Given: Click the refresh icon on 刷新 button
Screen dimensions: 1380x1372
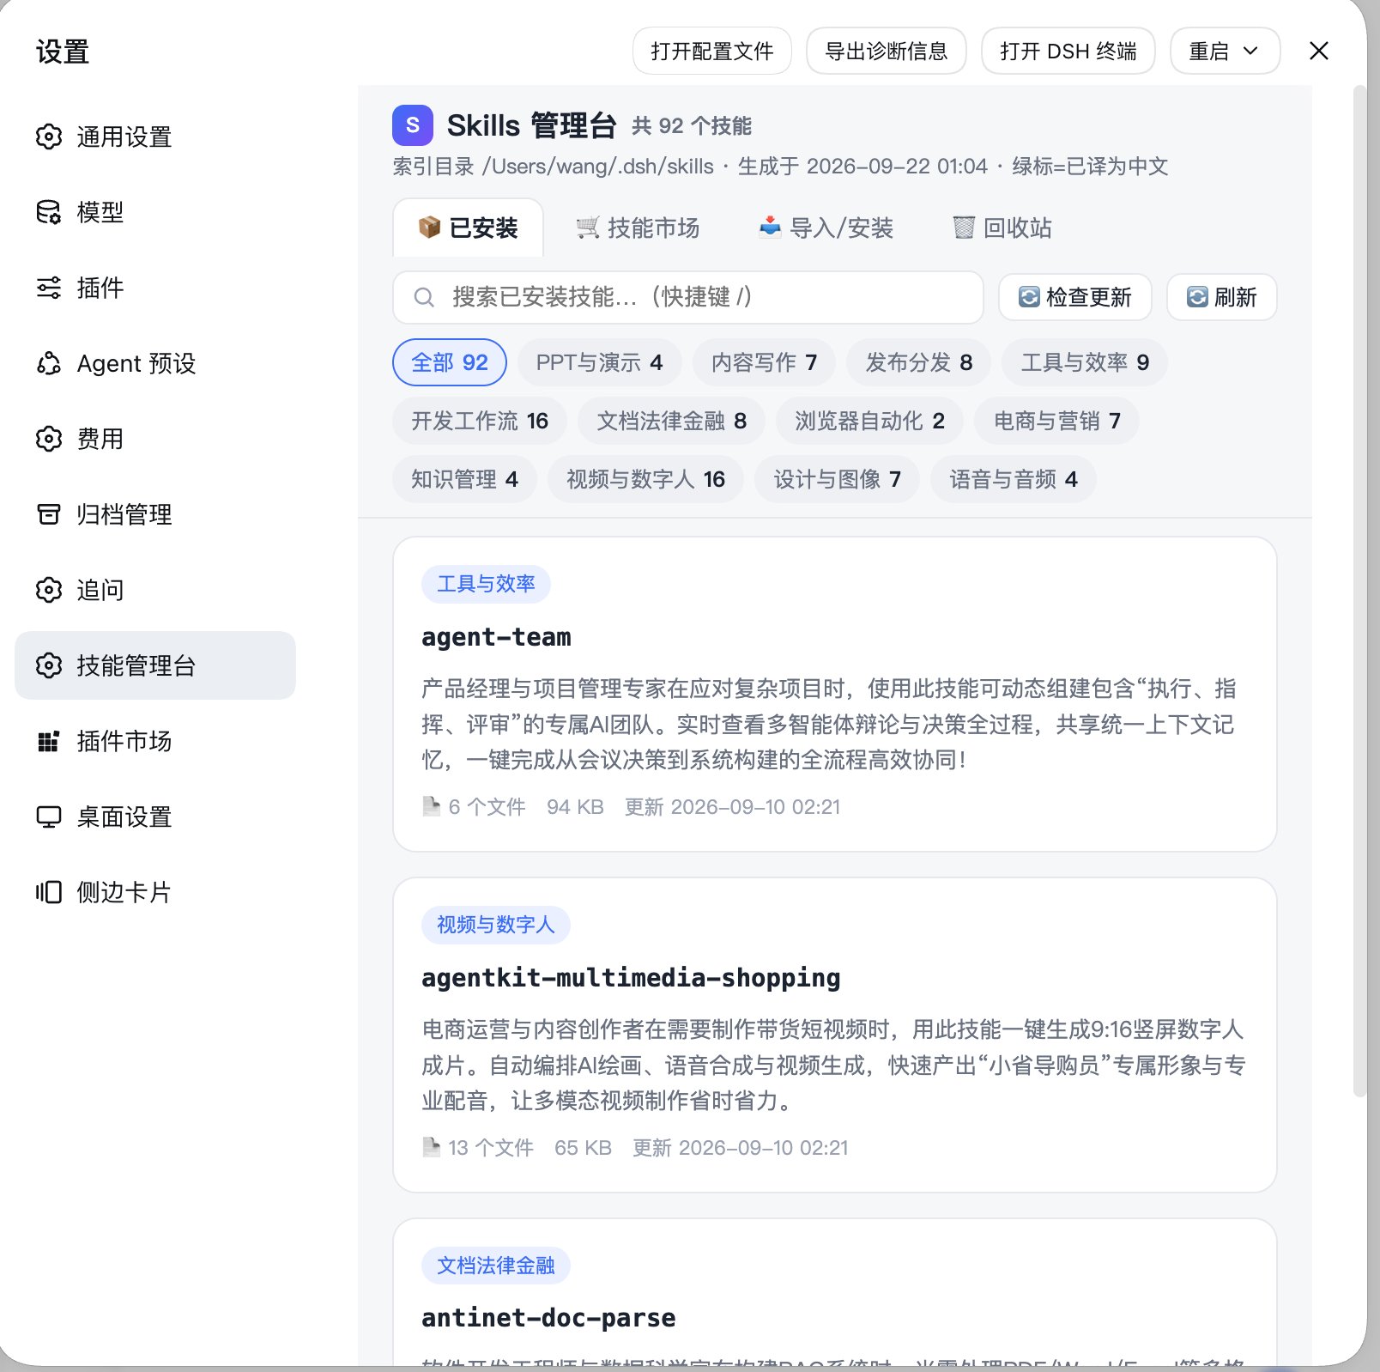Looking at the screenshot, I should point(1197,297).
